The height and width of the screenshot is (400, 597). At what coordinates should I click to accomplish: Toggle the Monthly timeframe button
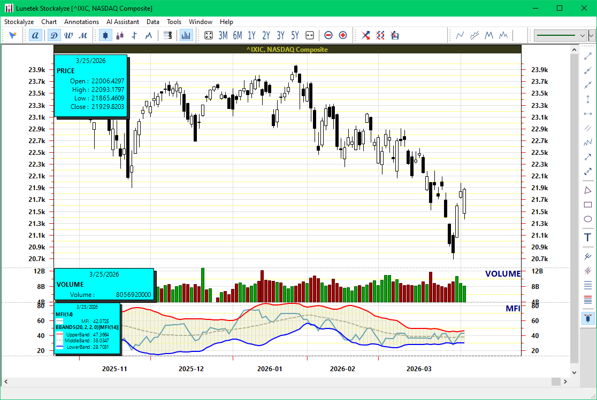83,35
